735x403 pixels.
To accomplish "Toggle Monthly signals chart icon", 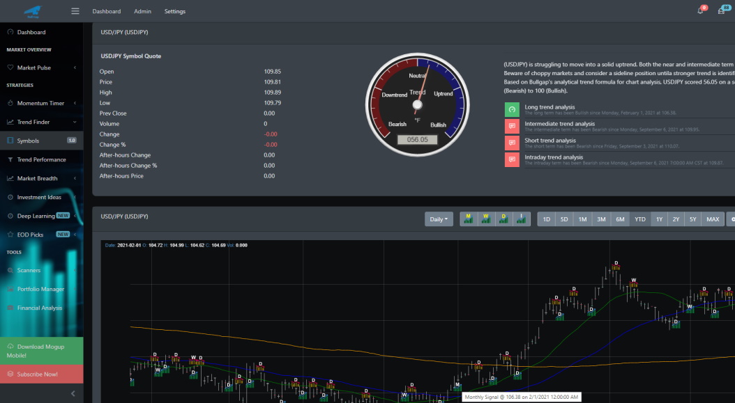I will pos(469,219).
